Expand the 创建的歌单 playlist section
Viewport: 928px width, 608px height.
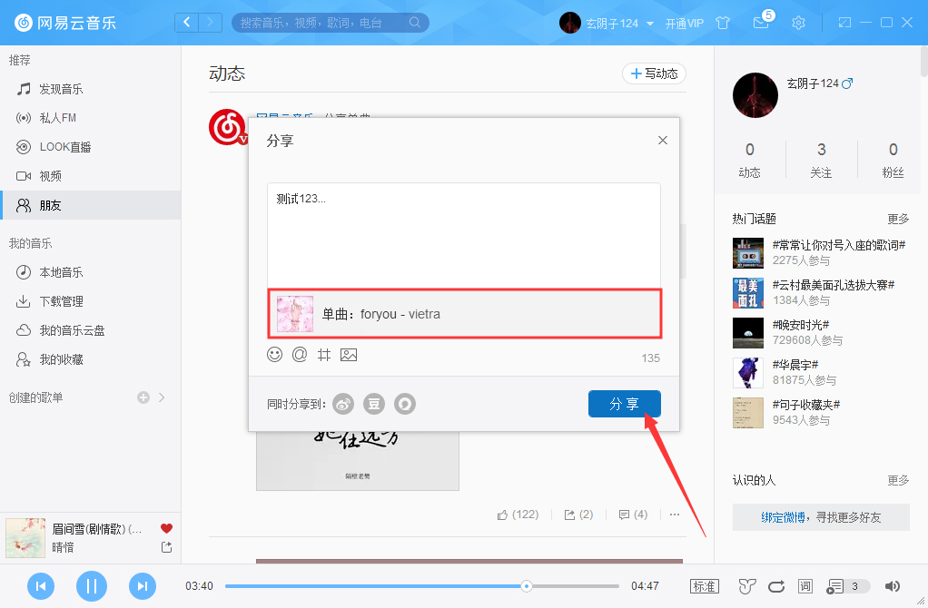(x=163, y=397)
